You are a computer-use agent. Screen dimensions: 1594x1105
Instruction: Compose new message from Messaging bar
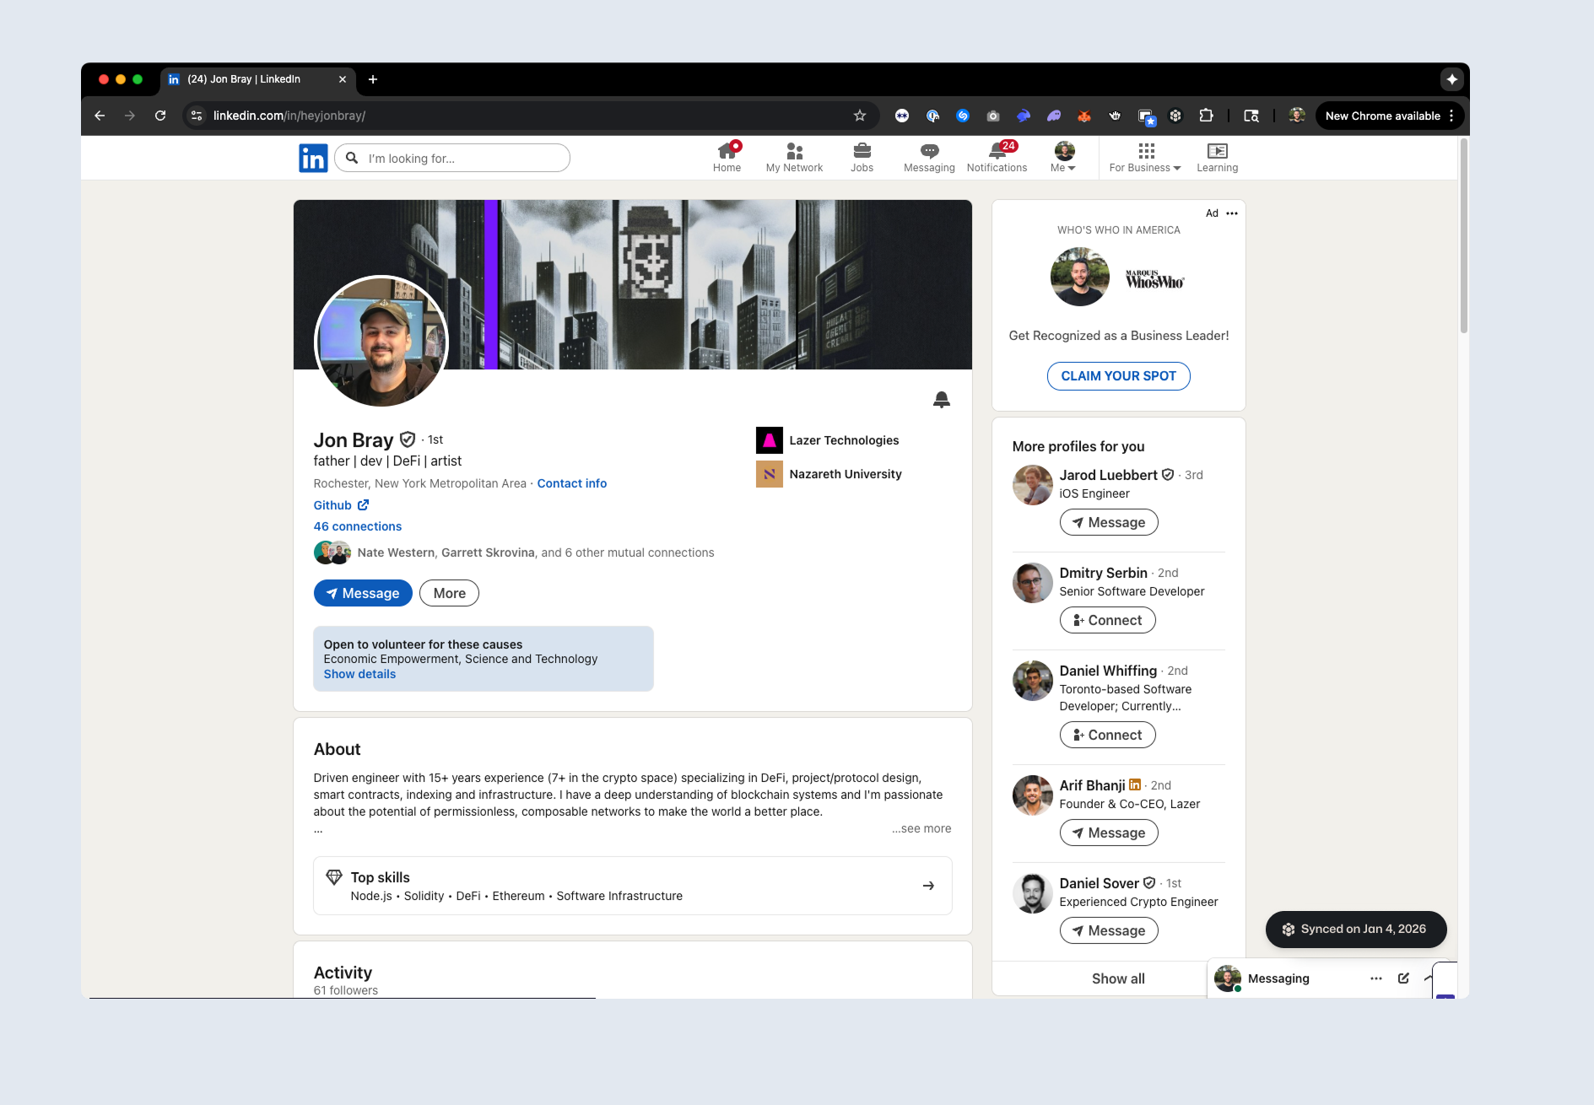click(1403, 978)
